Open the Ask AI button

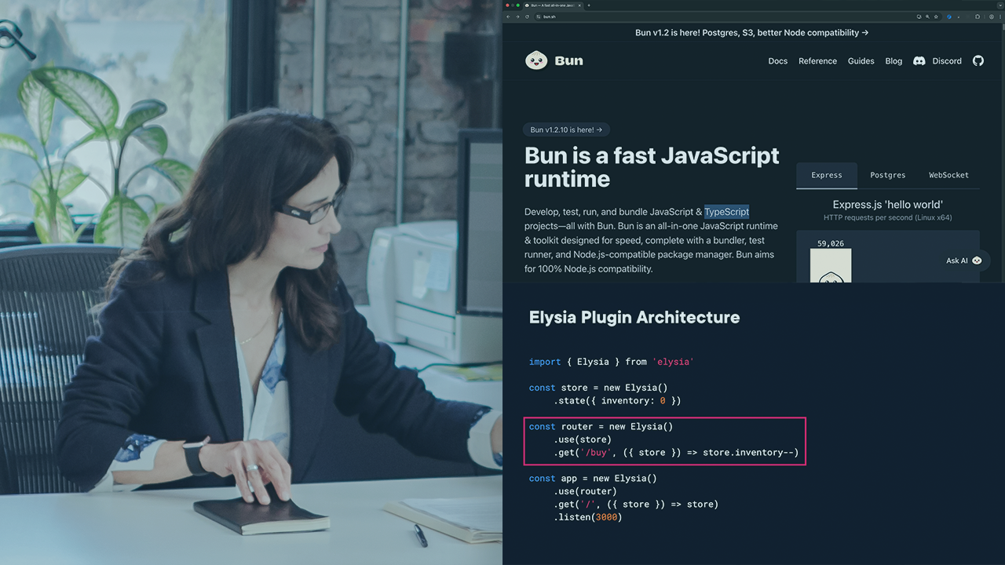963,261
